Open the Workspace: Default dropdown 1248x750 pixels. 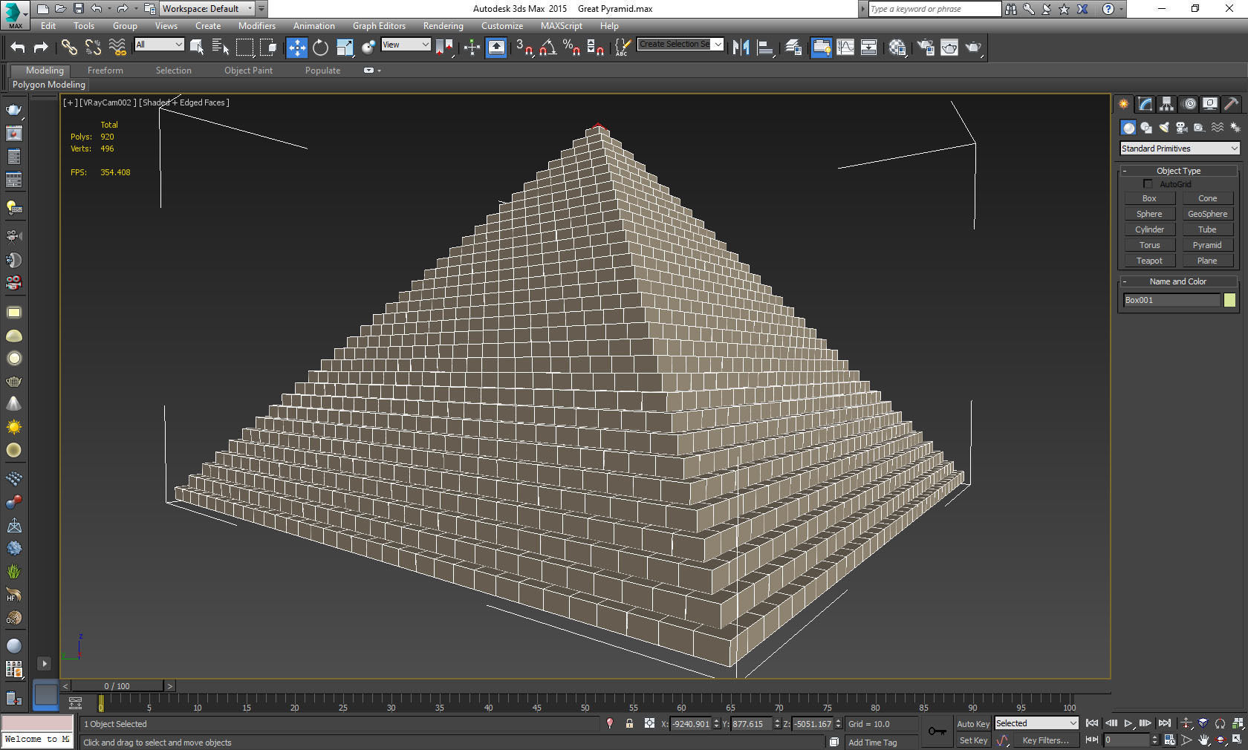pyautogui.click(x=207, y=9)
